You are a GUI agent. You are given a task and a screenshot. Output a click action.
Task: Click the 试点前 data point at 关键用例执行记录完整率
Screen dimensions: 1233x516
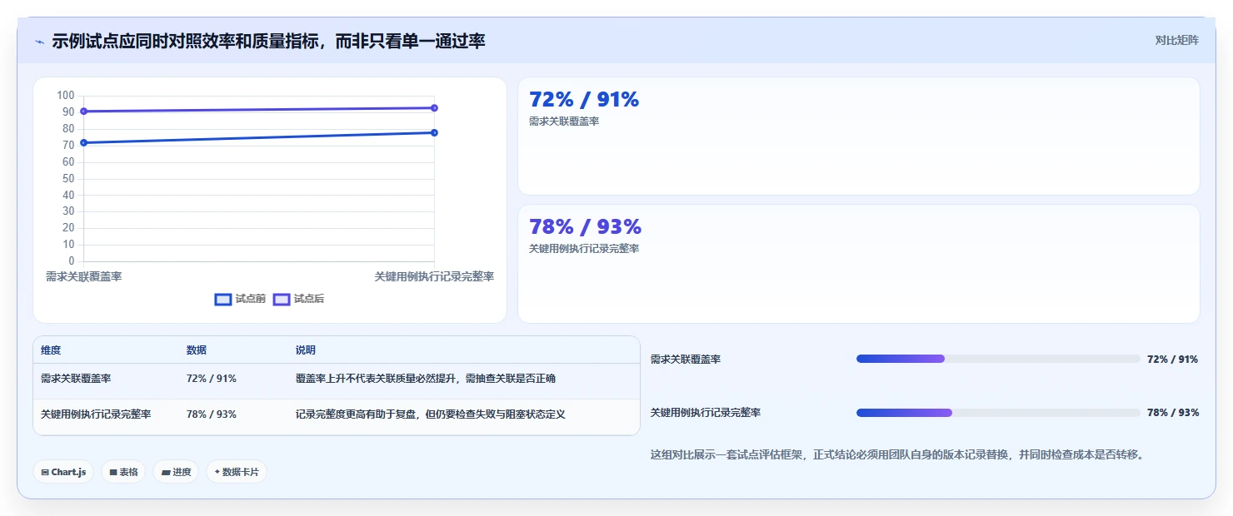pos(434,133)
